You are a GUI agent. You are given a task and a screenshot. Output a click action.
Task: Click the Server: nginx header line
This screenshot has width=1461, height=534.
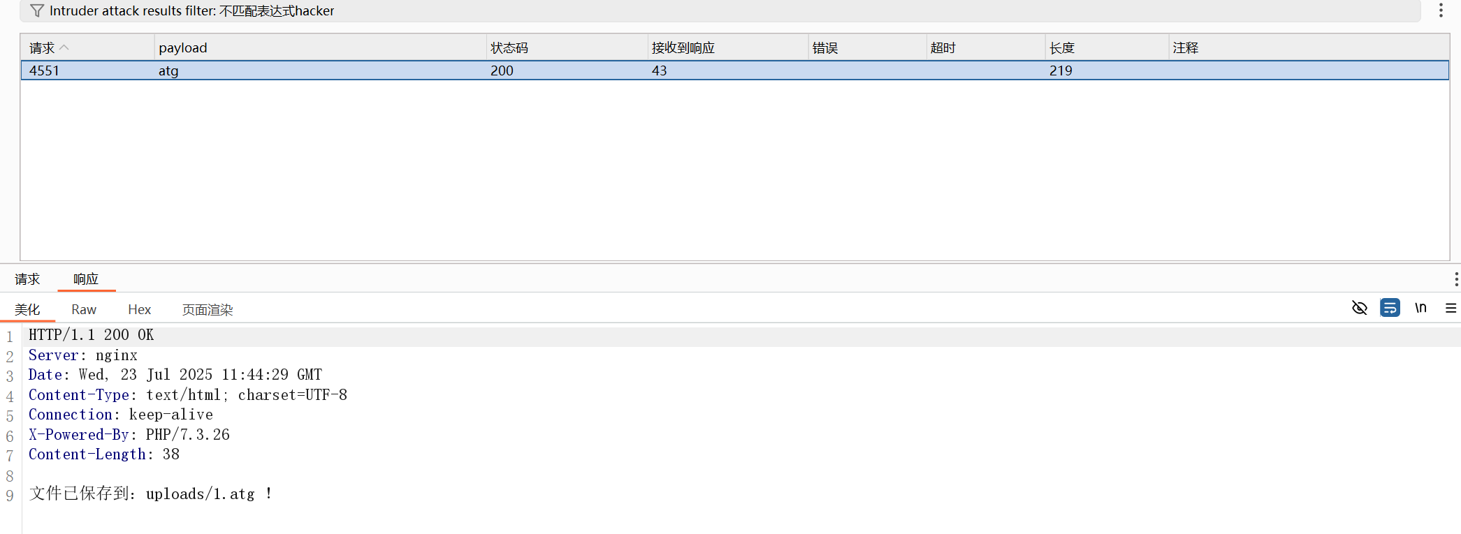(x=82, y=355)
